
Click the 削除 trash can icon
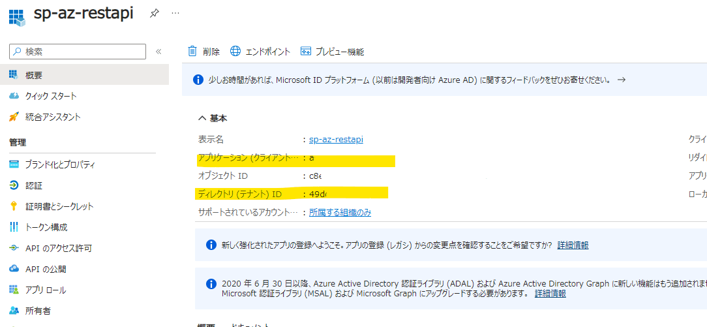click(x=192, y=51)
